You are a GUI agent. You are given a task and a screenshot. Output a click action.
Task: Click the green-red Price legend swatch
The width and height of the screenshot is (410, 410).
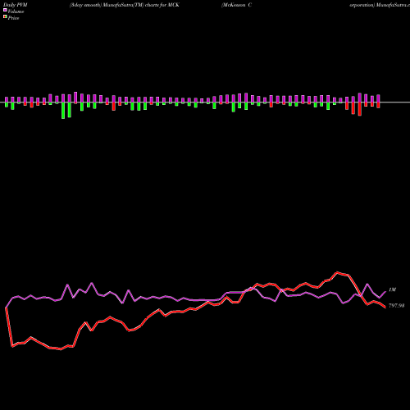coord(5,17)
